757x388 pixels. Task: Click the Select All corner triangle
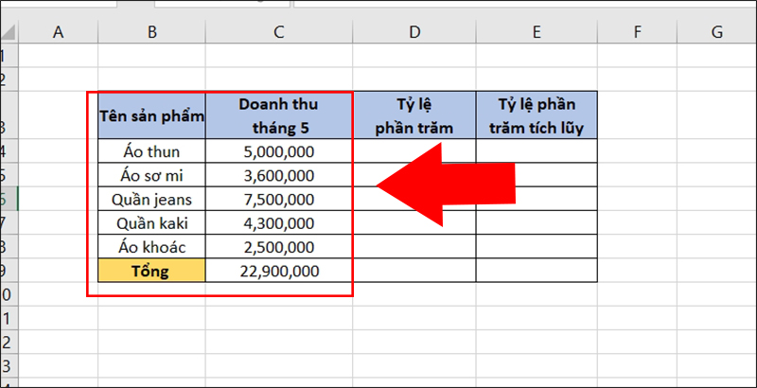click(9, 32)
